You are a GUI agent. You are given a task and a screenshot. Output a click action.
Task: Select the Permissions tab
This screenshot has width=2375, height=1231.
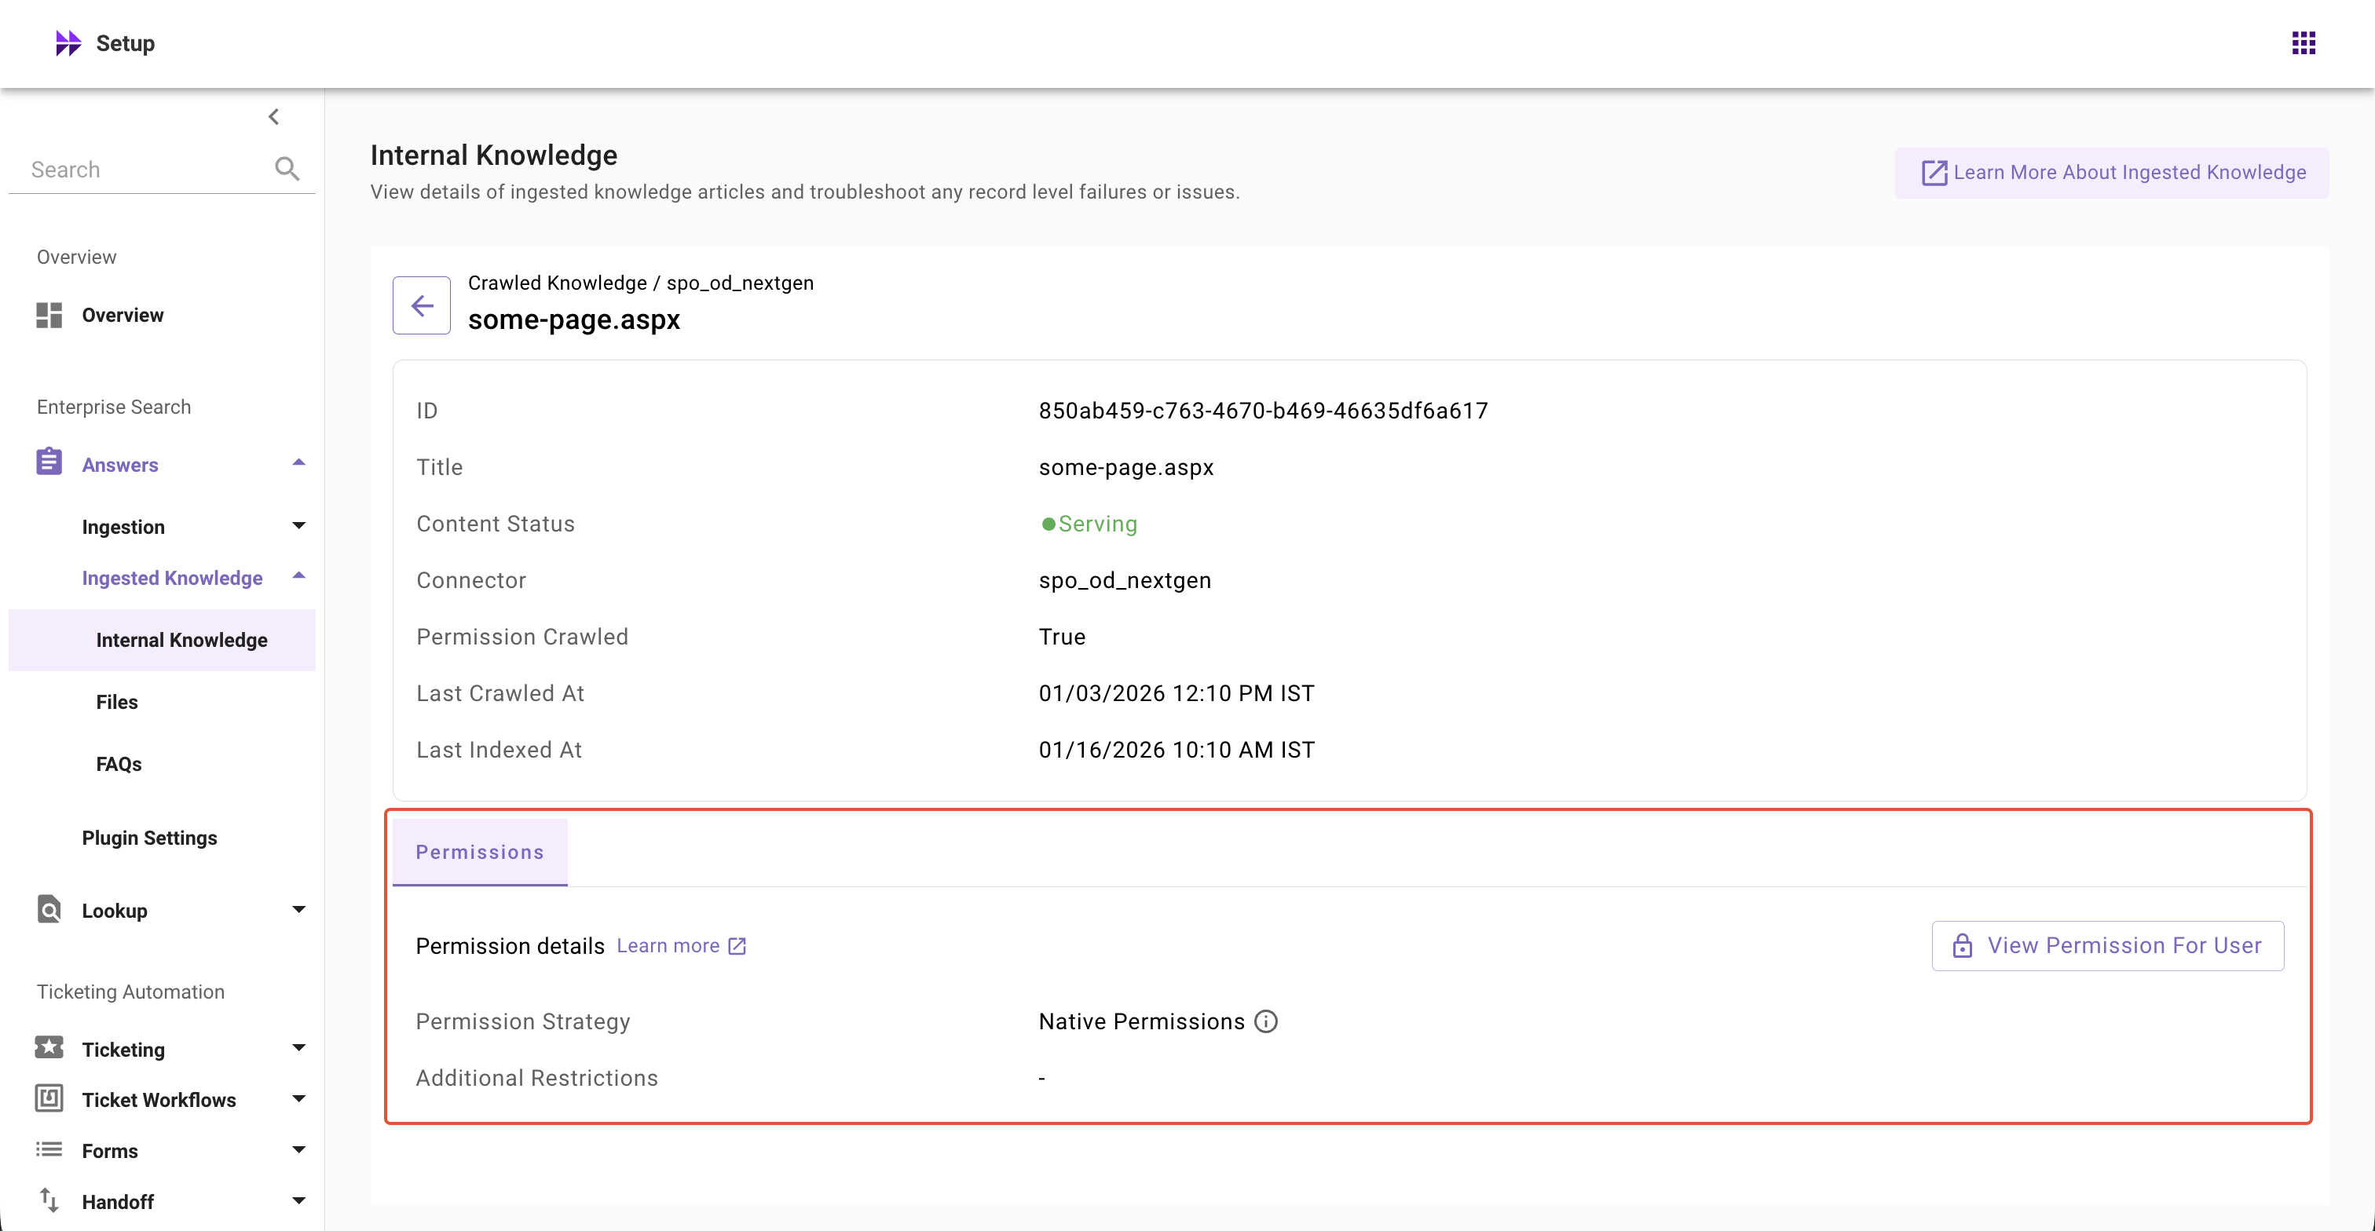tap(479, 853)
